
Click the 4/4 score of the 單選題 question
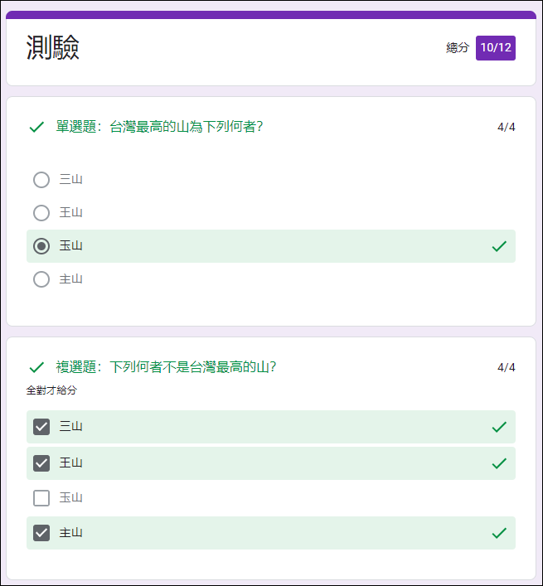(x=507, y=127)
